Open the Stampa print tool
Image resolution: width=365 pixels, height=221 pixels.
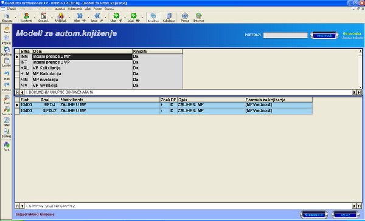(x=7, y=18)
